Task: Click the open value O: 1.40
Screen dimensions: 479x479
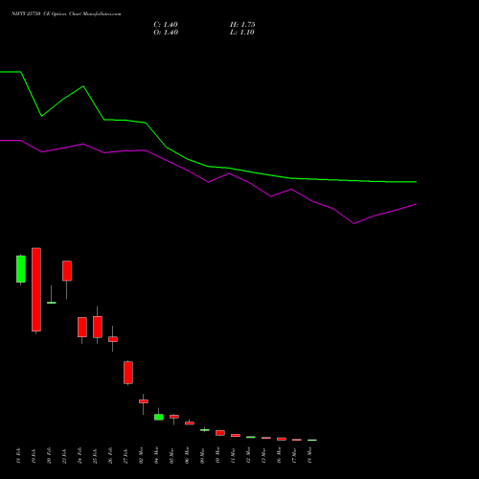Action: (x=166, y=33)
